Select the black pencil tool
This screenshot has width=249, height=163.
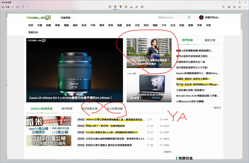pyautogui.click(x=121, y=7)
